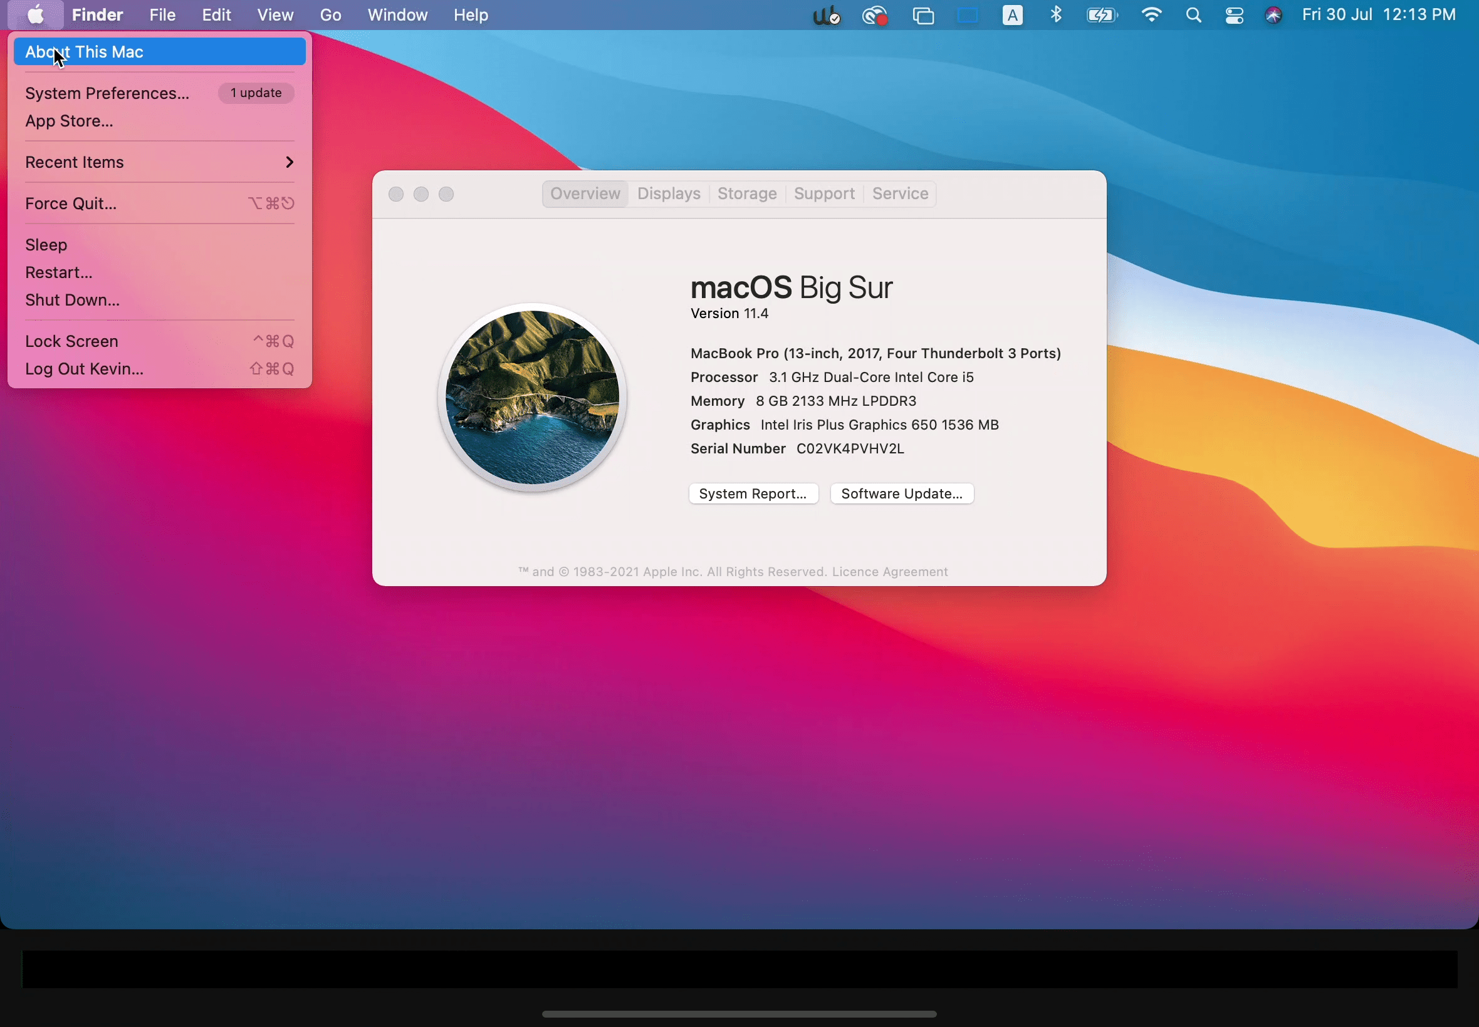The image size is (1479, 1027).
Task: Expand the Recent Items submenu arrow
Action: pyautogui.click(x=289, y=162)
